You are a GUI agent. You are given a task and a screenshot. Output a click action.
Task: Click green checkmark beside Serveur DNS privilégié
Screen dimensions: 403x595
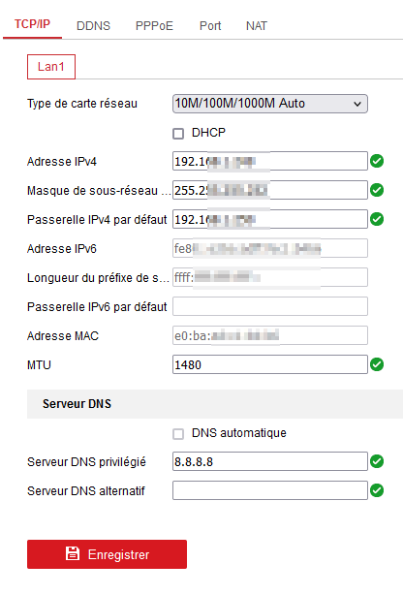377,461
